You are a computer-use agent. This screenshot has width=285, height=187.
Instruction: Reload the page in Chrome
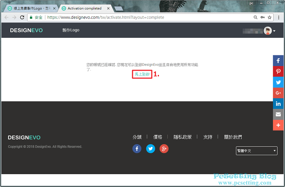click(x=22, y=17)
